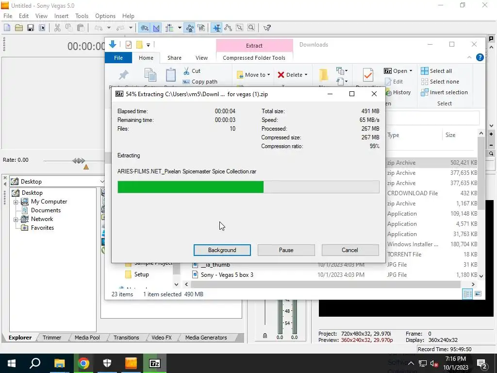Click the Rate slider handle
This screenshot has width=497, height=373.
click(x=79, y=160)
